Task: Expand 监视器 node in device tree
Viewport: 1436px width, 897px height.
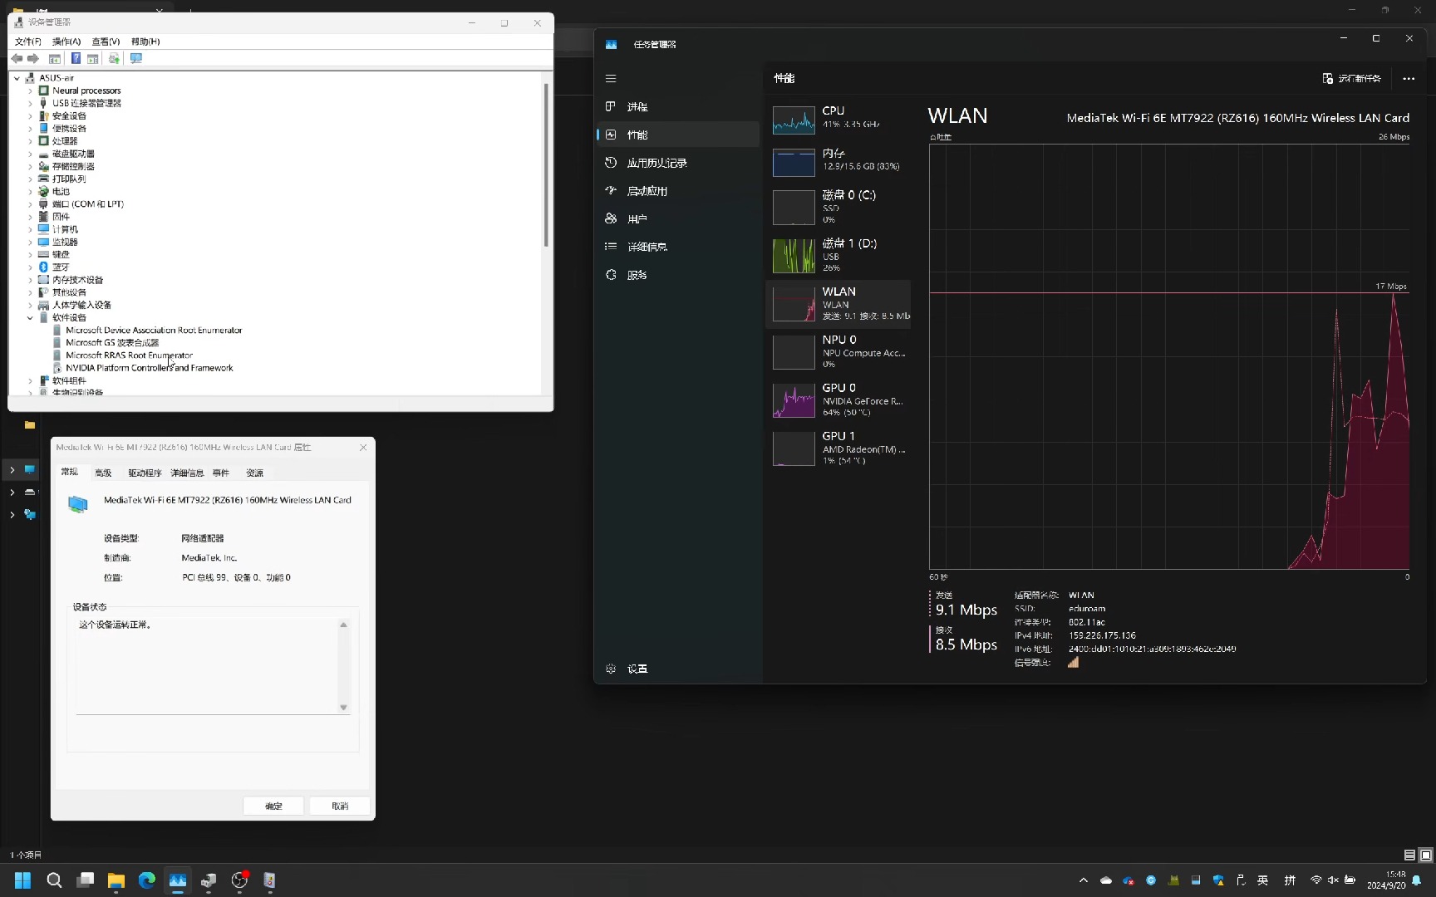Action: (31, 242)
